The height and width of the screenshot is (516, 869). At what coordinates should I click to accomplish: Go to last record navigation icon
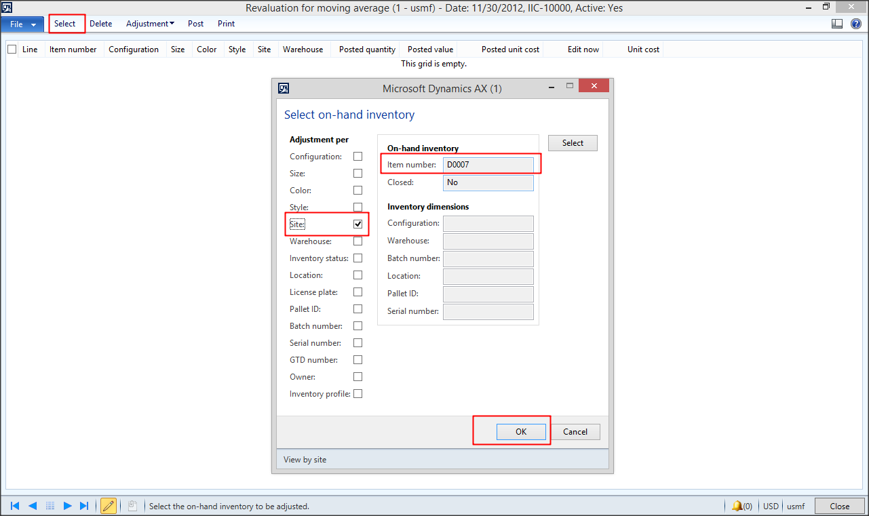click(84, 506)
